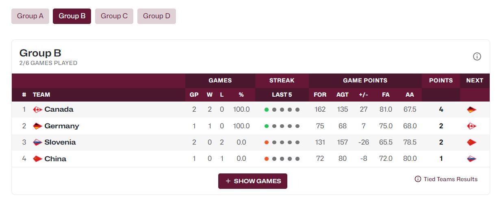Switch to the Group A tab
The width and height of the screenshot is (497, 199).
[x=30, y=16]
